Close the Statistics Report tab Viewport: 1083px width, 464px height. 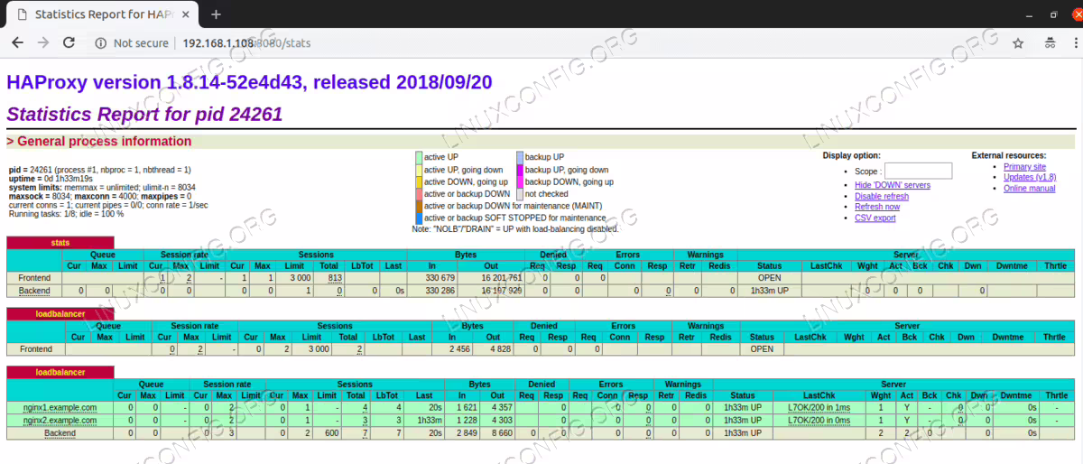(x=188, y=15)
